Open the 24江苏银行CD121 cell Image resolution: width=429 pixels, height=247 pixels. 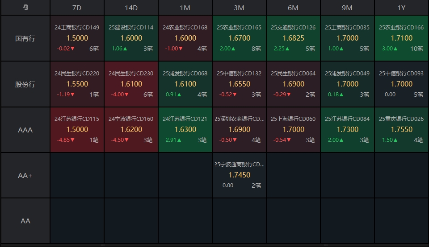coord(185,130)
